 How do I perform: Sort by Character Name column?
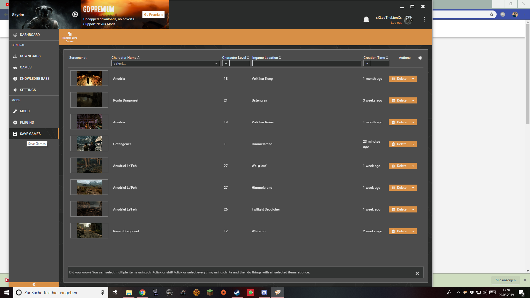126,58
